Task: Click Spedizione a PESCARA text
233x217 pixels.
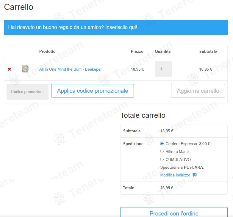Action: [x=182, y=167]
